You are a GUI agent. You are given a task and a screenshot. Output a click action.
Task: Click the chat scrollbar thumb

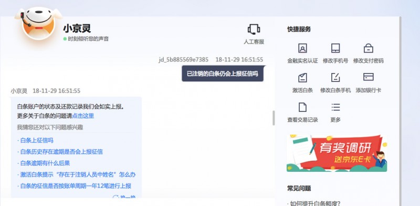[274, 118]
